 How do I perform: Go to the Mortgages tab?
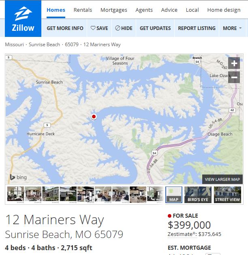tap(114, 10)
